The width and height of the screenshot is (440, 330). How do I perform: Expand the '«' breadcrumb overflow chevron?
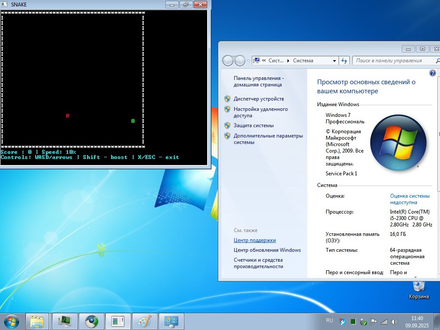click(x=264, y=60)
